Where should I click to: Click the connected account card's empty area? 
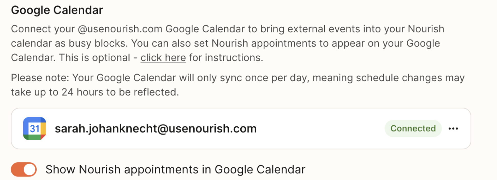[319, 129]
